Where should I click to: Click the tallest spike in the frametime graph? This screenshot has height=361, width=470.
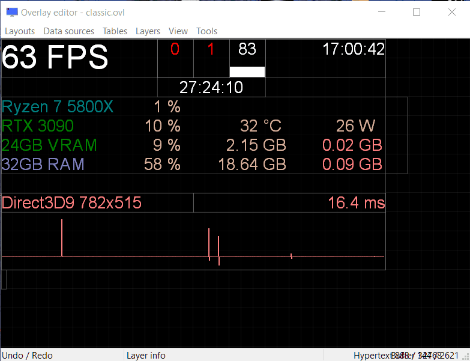(x=62, y=238)
